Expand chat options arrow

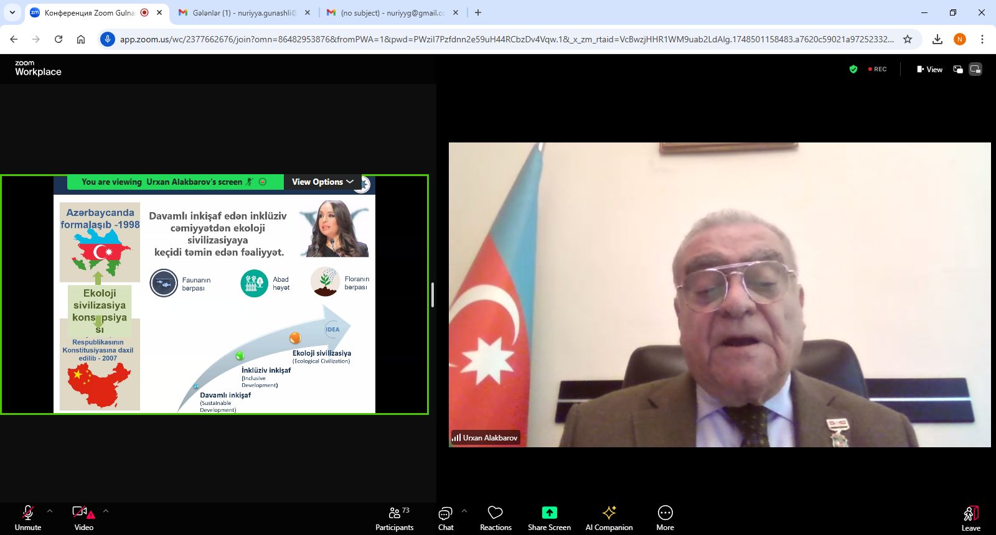pos(464,511)
